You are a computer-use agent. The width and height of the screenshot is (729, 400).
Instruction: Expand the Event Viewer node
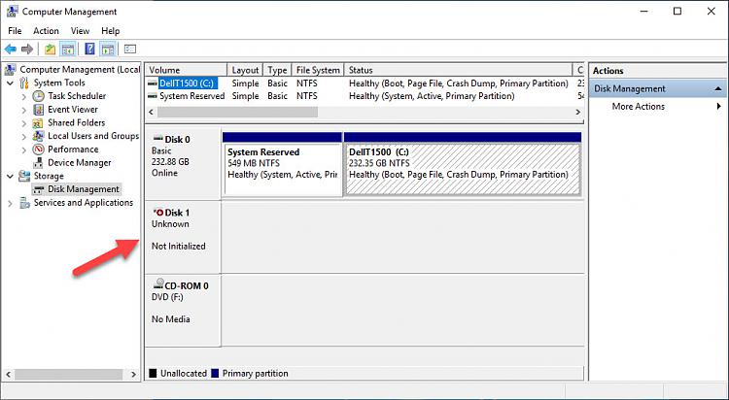(24, 110)
